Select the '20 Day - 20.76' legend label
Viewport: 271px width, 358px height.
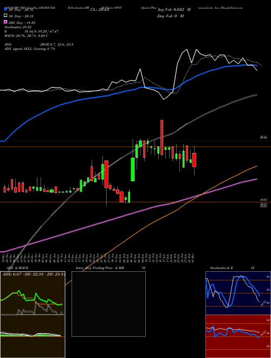pyautogui.click(x=21, y=10)
